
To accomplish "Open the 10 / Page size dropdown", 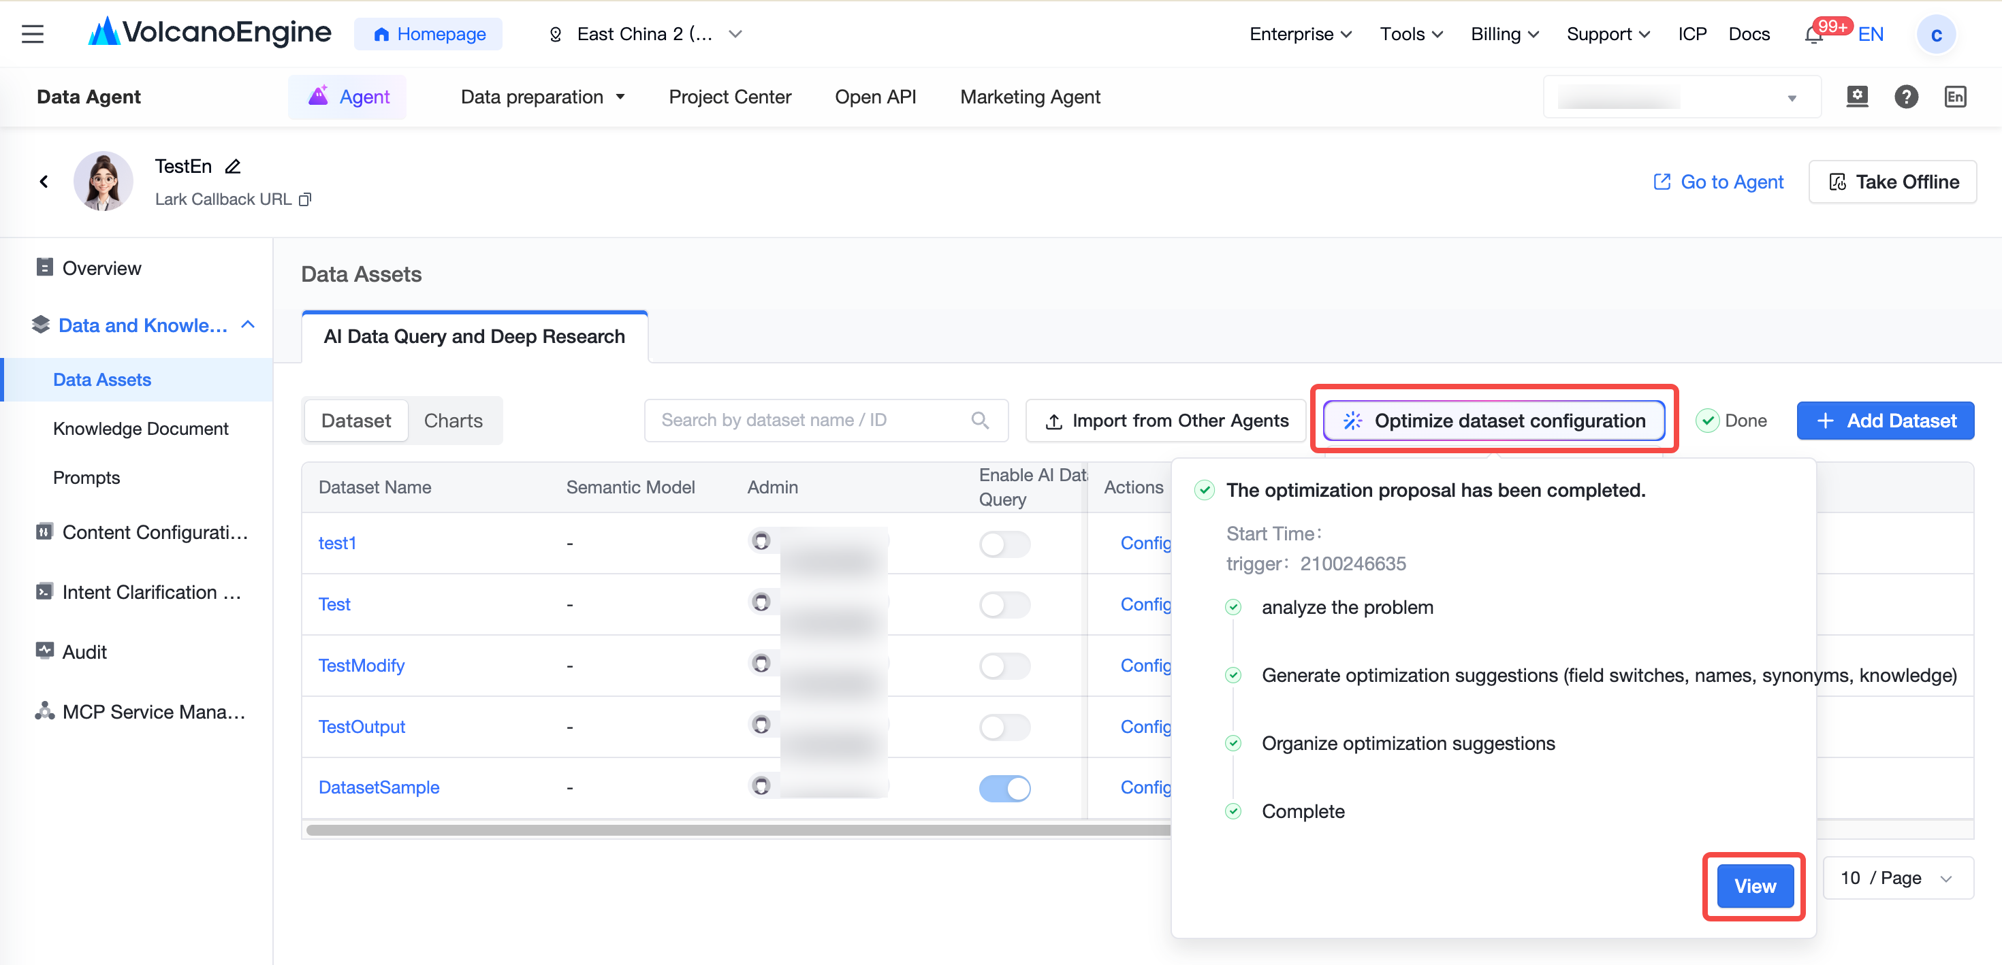I will pos(1897,878).
